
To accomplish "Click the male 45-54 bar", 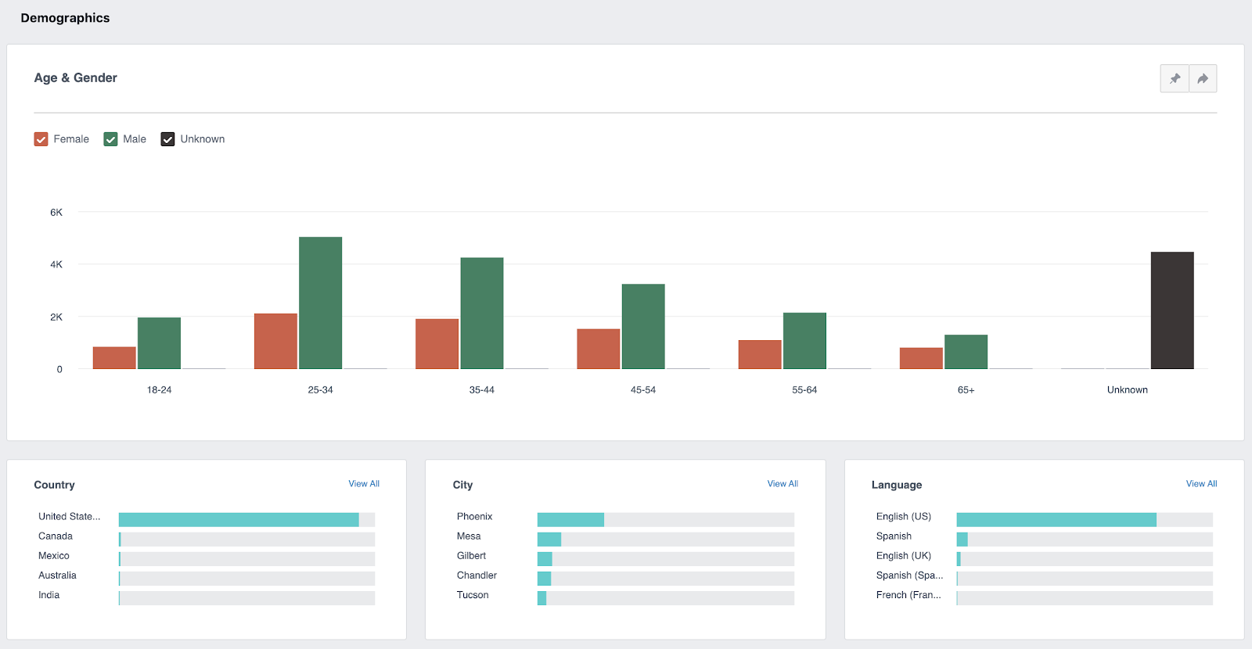I will (643, 326).
